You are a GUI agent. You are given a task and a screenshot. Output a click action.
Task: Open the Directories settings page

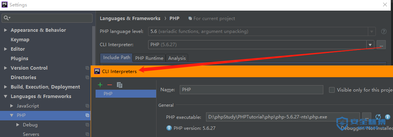(23, 78)
